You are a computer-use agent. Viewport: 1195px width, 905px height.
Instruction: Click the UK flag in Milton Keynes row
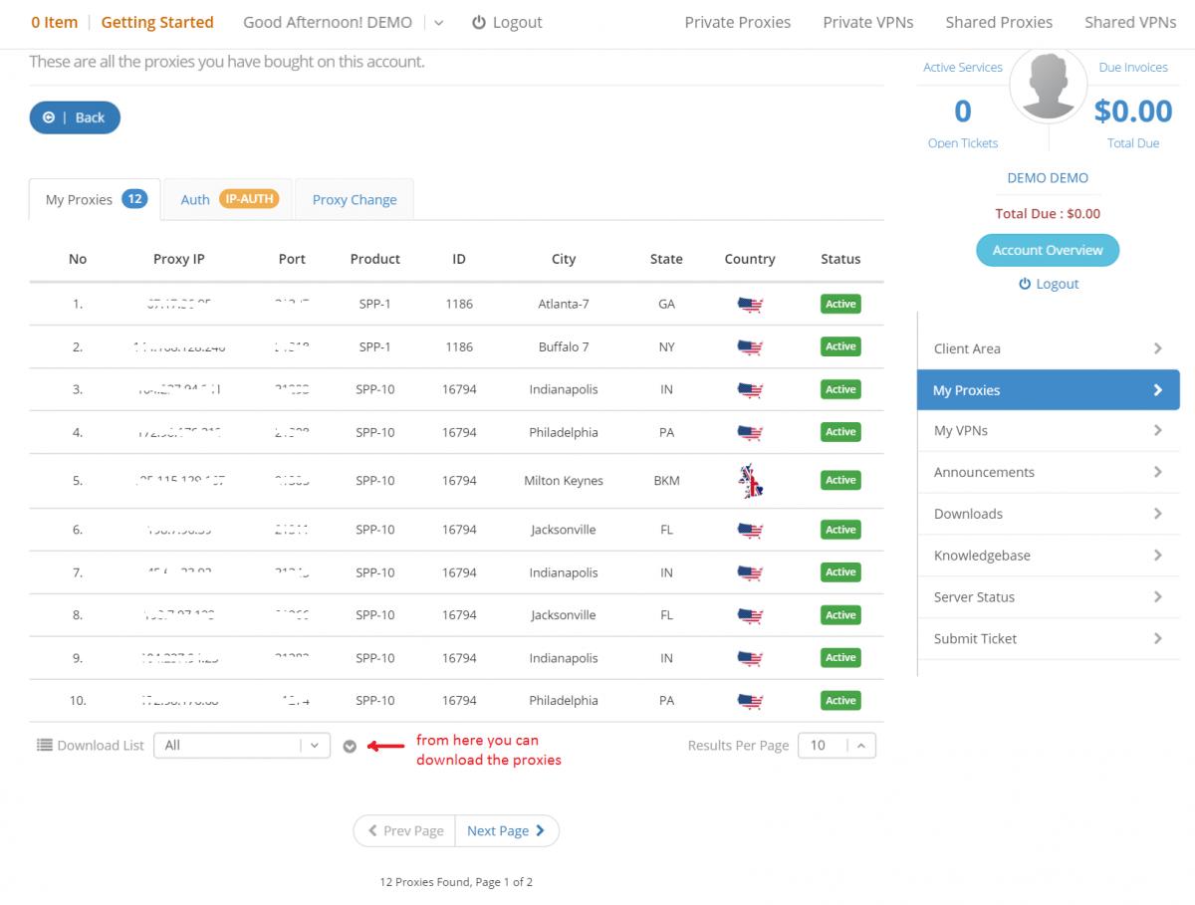point(750,481)
